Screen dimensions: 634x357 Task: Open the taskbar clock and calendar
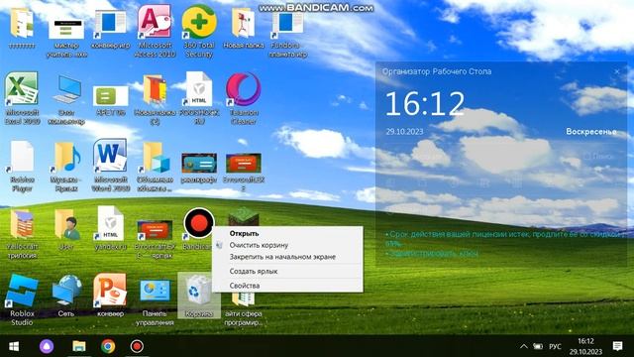click(585, 346)
